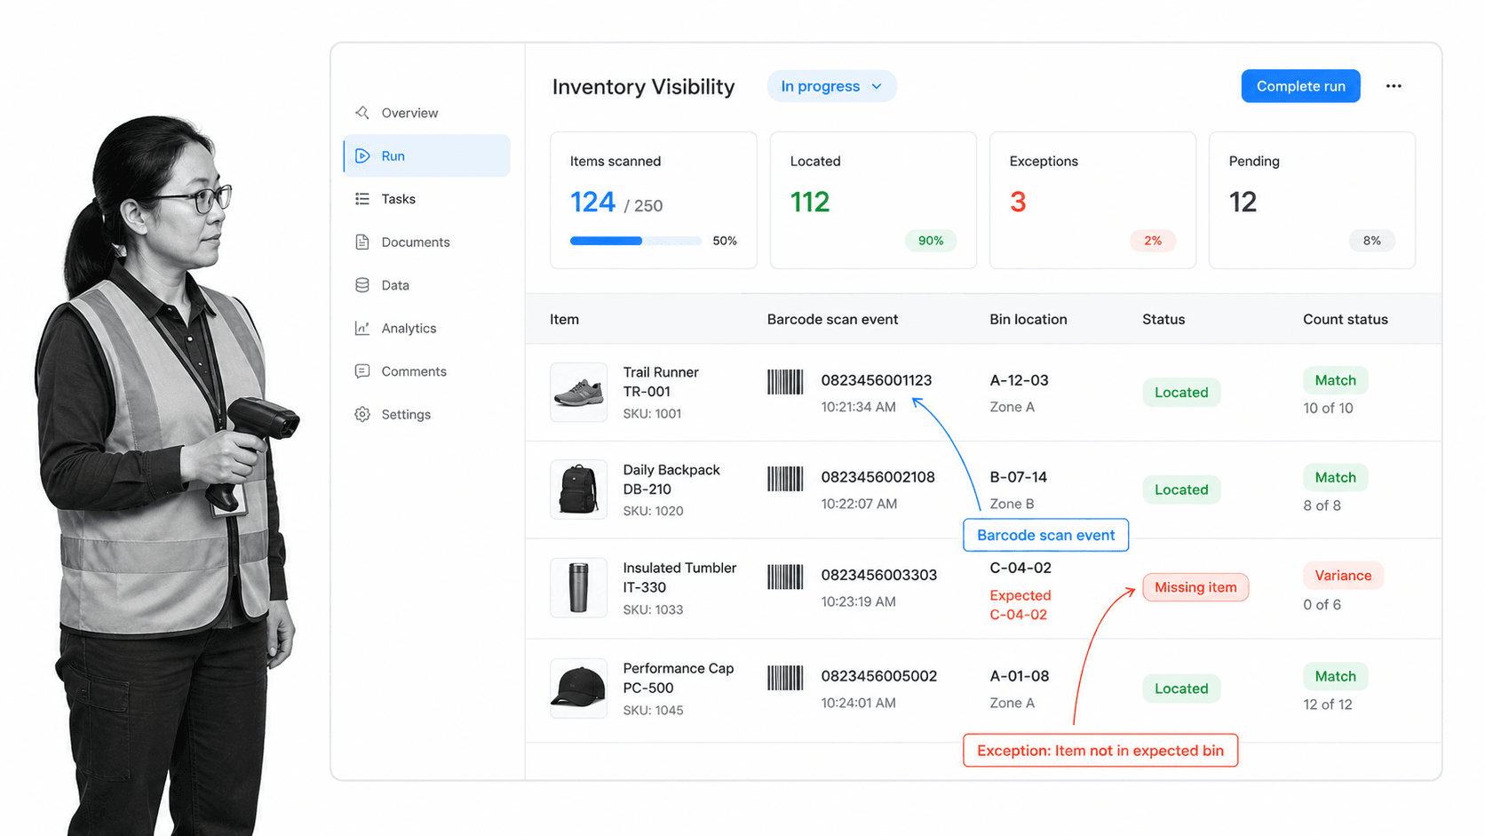The image size is (1485, 836).
Task: Click the Variance count status badge
Action: pyautogui.click(x=1343, y=576)
